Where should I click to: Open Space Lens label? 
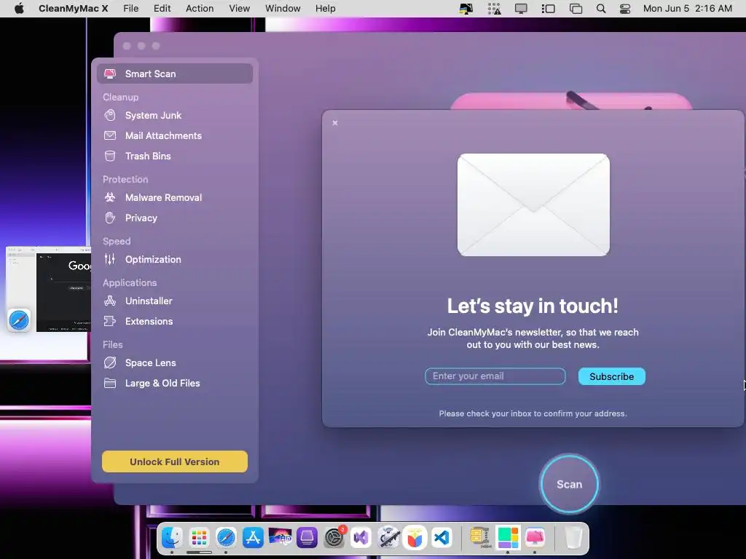point(150,362)
